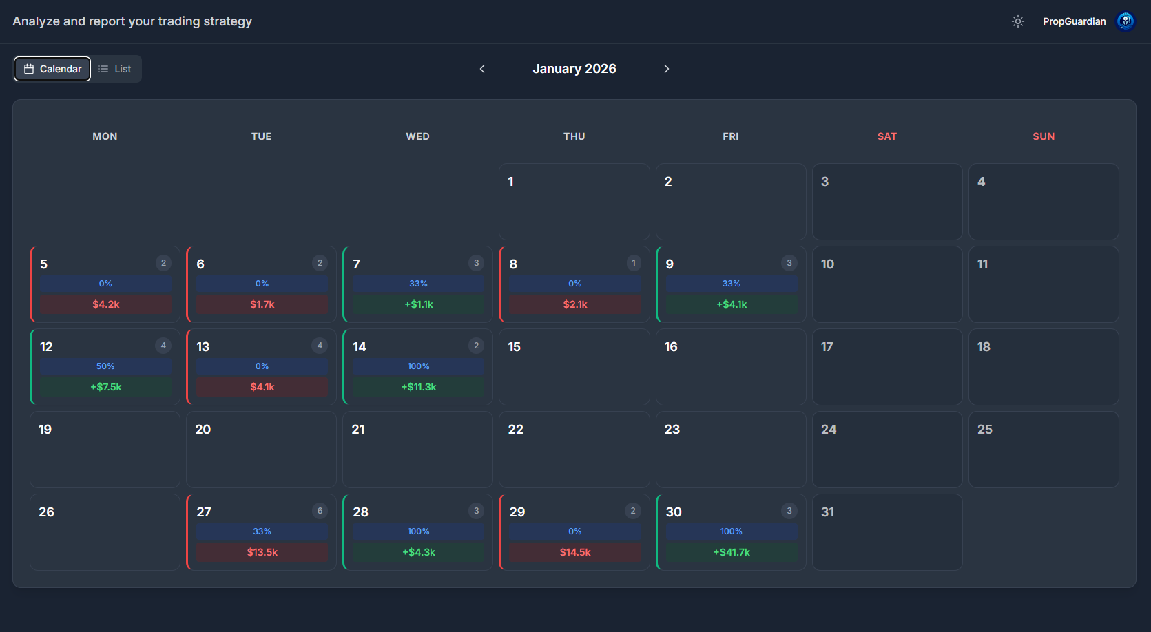Click the "6" trades badge on January 27
This screenshot has width=1151, height=632.
click(x=320, y=511)
